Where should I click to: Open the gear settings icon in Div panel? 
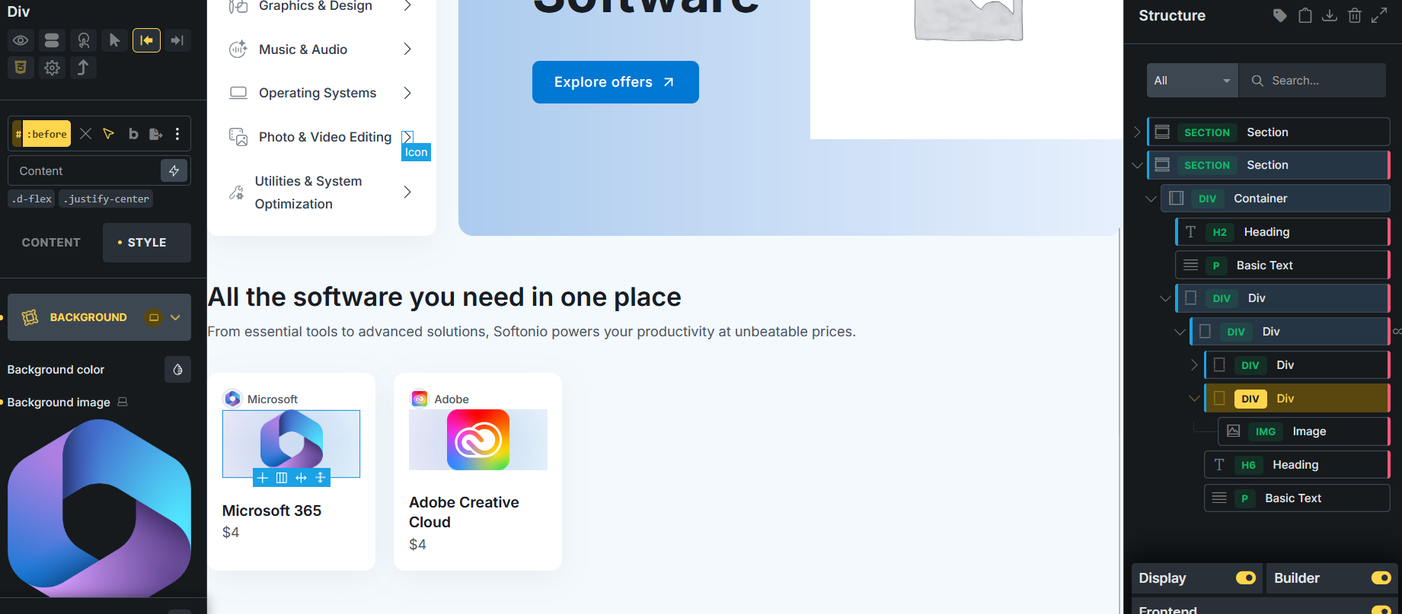pos(52,68)
